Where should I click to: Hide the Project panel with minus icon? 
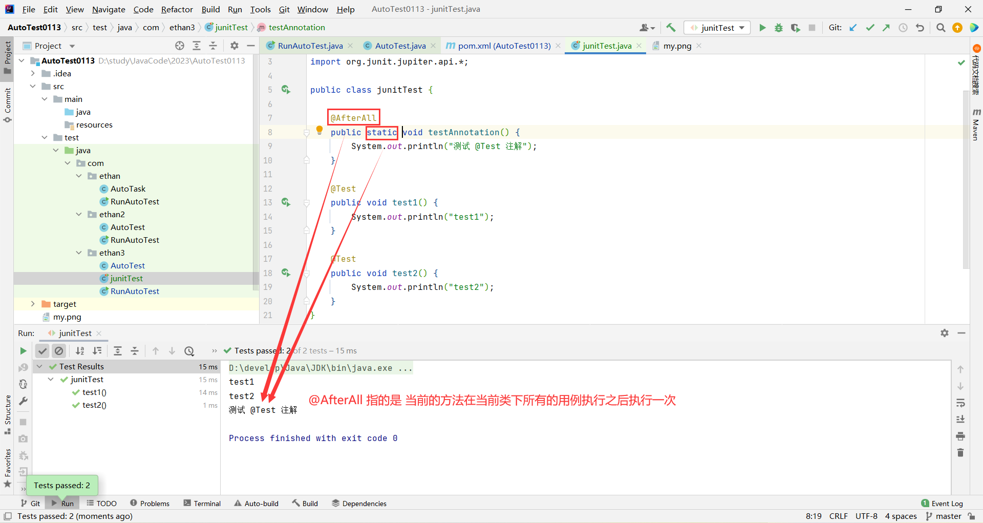tap(251, 46)
